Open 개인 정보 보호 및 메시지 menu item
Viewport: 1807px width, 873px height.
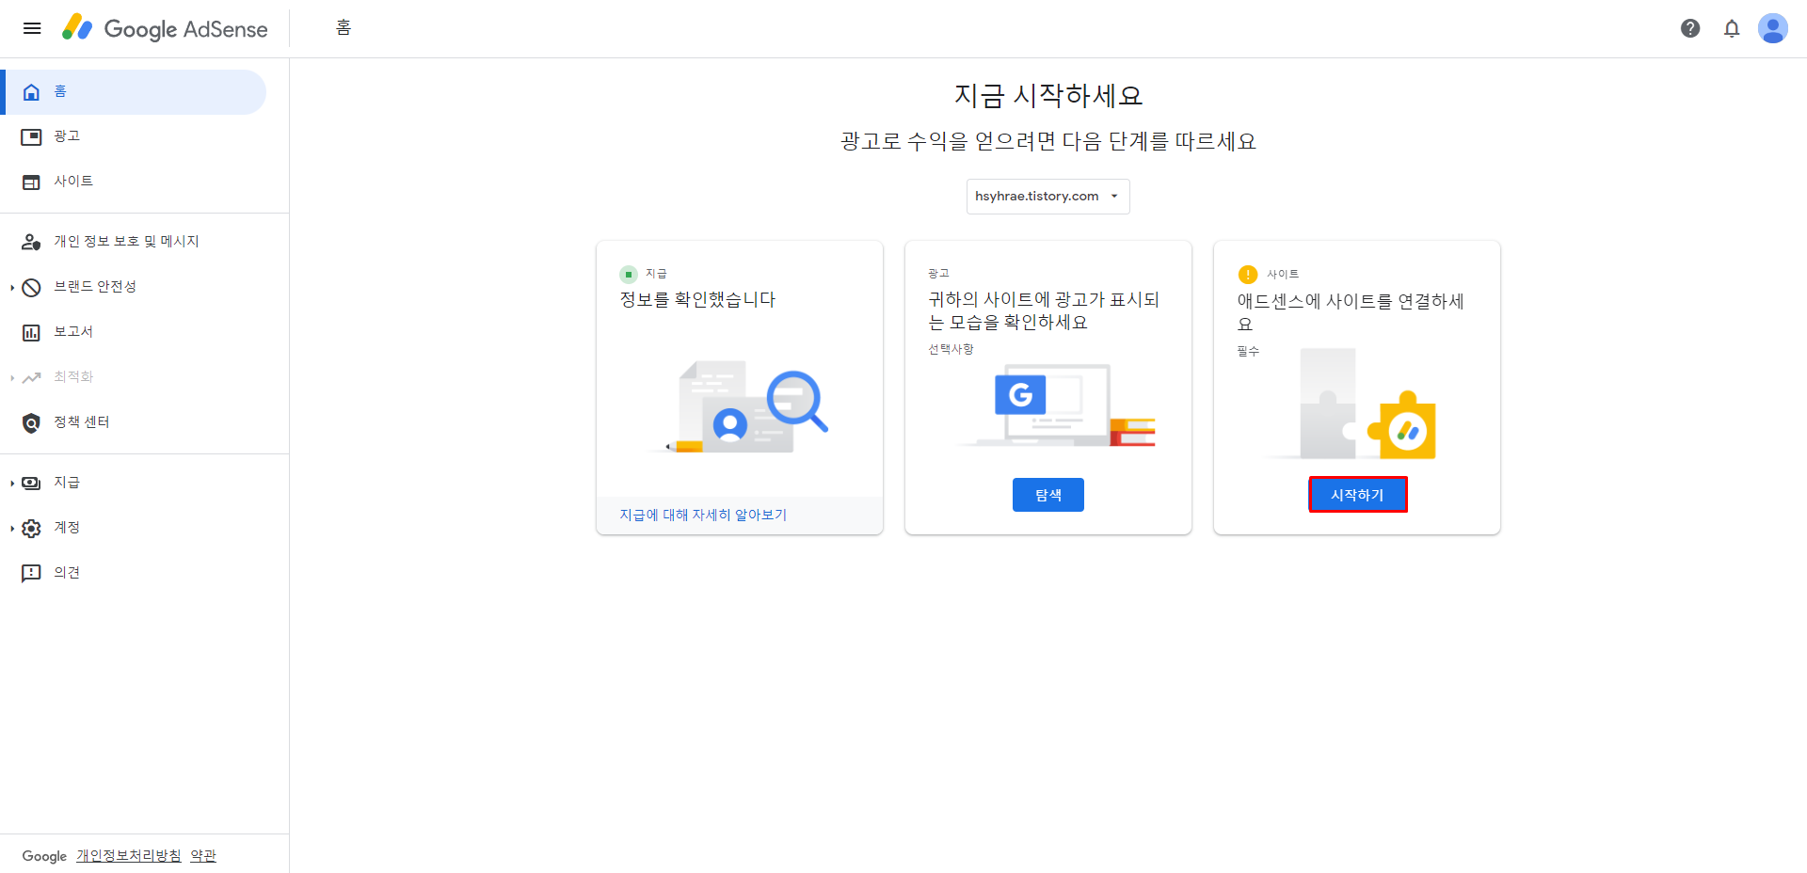(x=134, y=243)
